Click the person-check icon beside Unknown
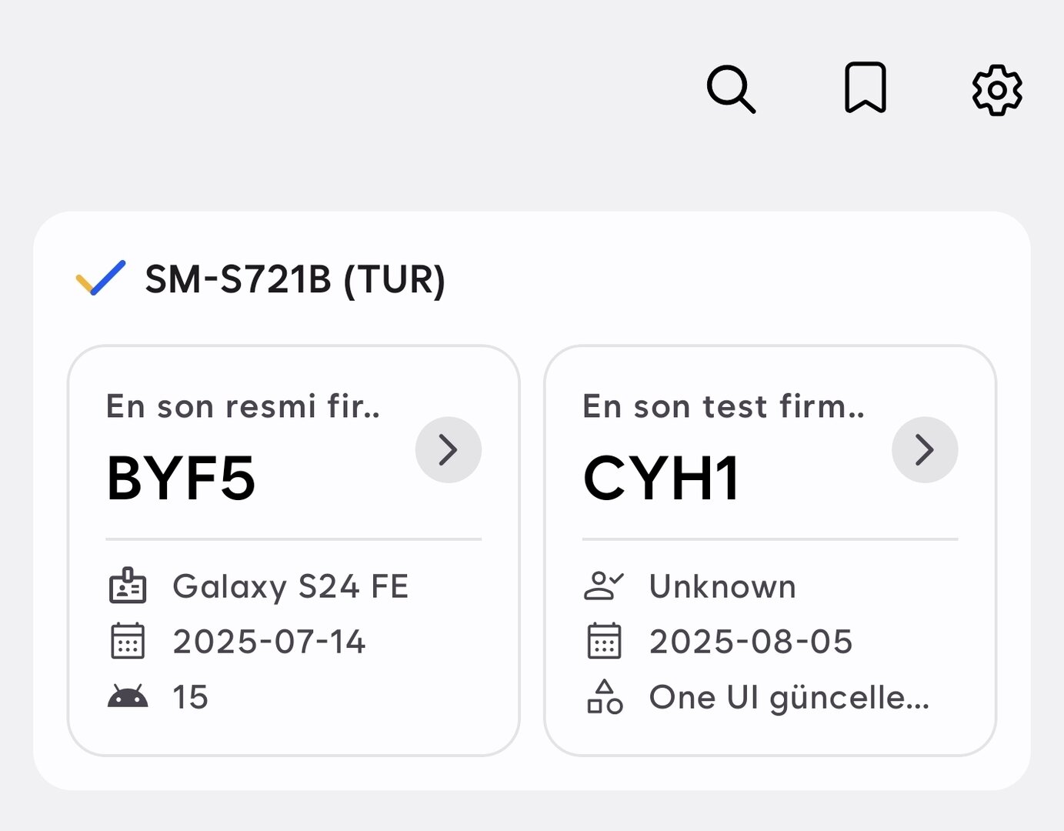The width and height of the screenshot is (1064, 831). click(x=604, y=586)
